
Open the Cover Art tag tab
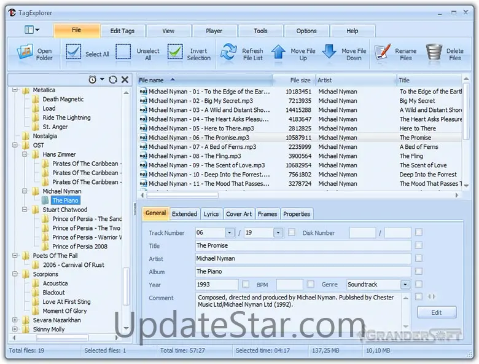tap(239, 214)
